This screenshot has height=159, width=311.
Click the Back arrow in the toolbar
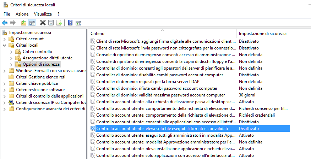coord(5,23)
